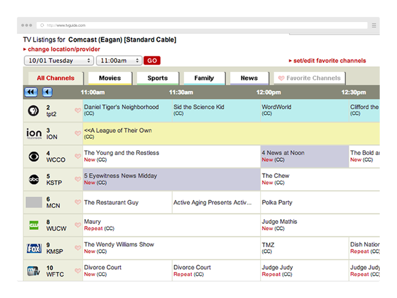Screen dimensions: 397x298
Task: Click the CW logo beside channel 8 WUCW
Action: (33, 225)
